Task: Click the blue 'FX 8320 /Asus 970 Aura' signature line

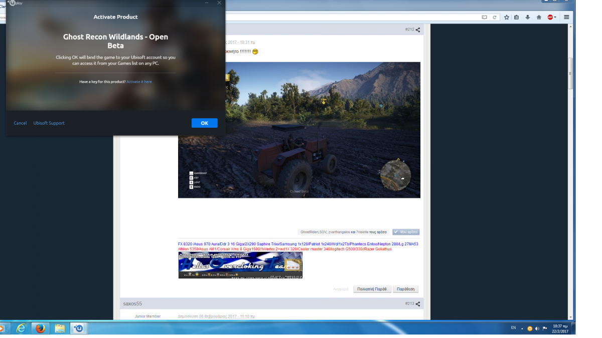Action: (x=298, y=244)
